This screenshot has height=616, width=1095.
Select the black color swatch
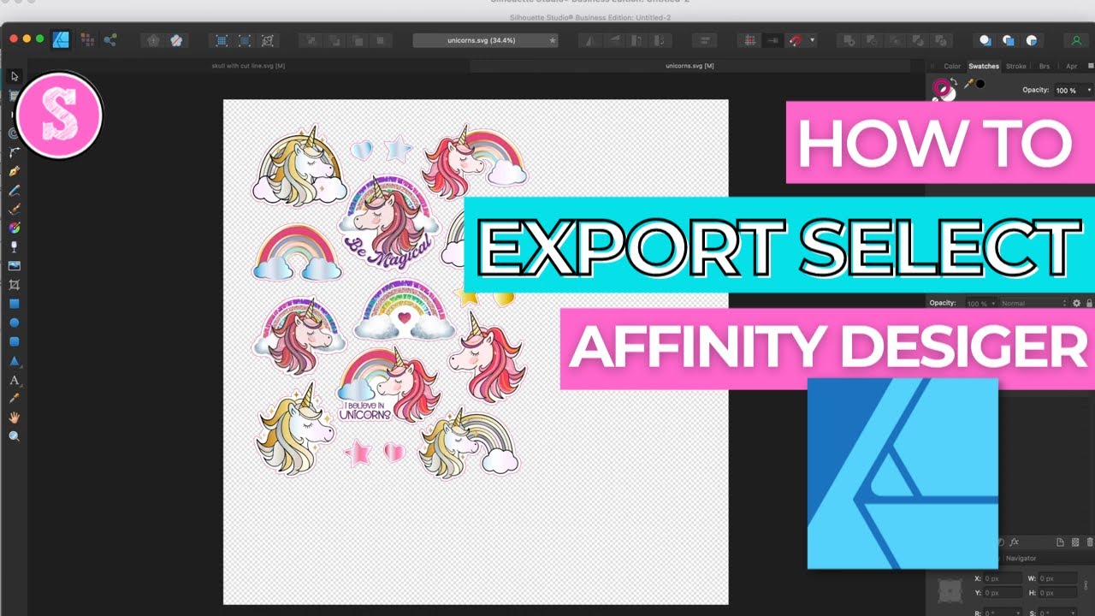[980, 84]
